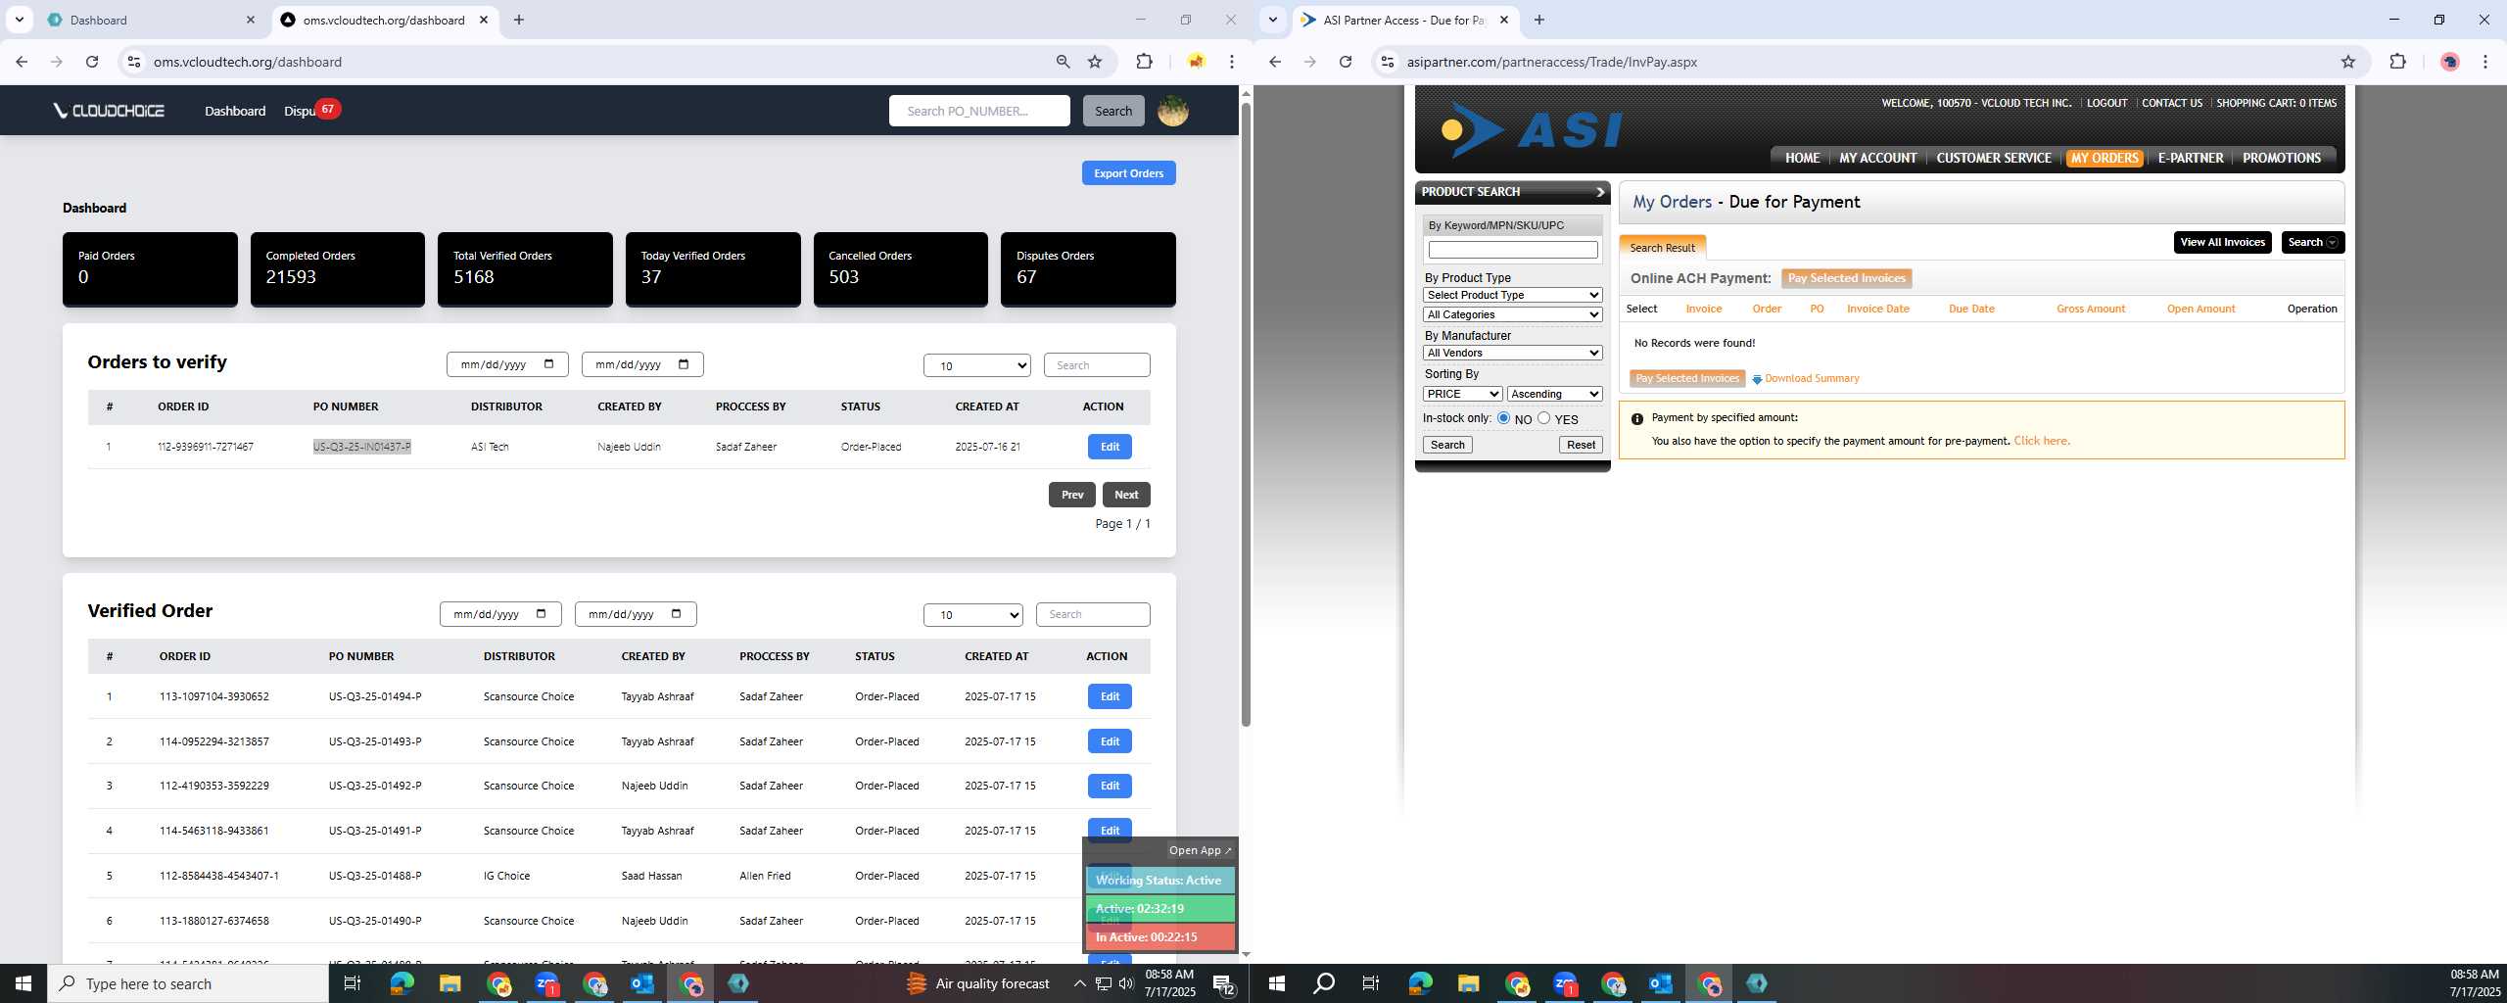Open Zoom app on right taskbar
This screenshot has height=1003, width=2507.
point(1565,983)
